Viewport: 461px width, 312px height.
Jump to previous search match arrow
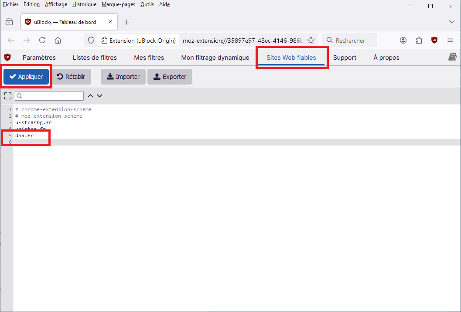pyautogui.click(x=90, y=96)
